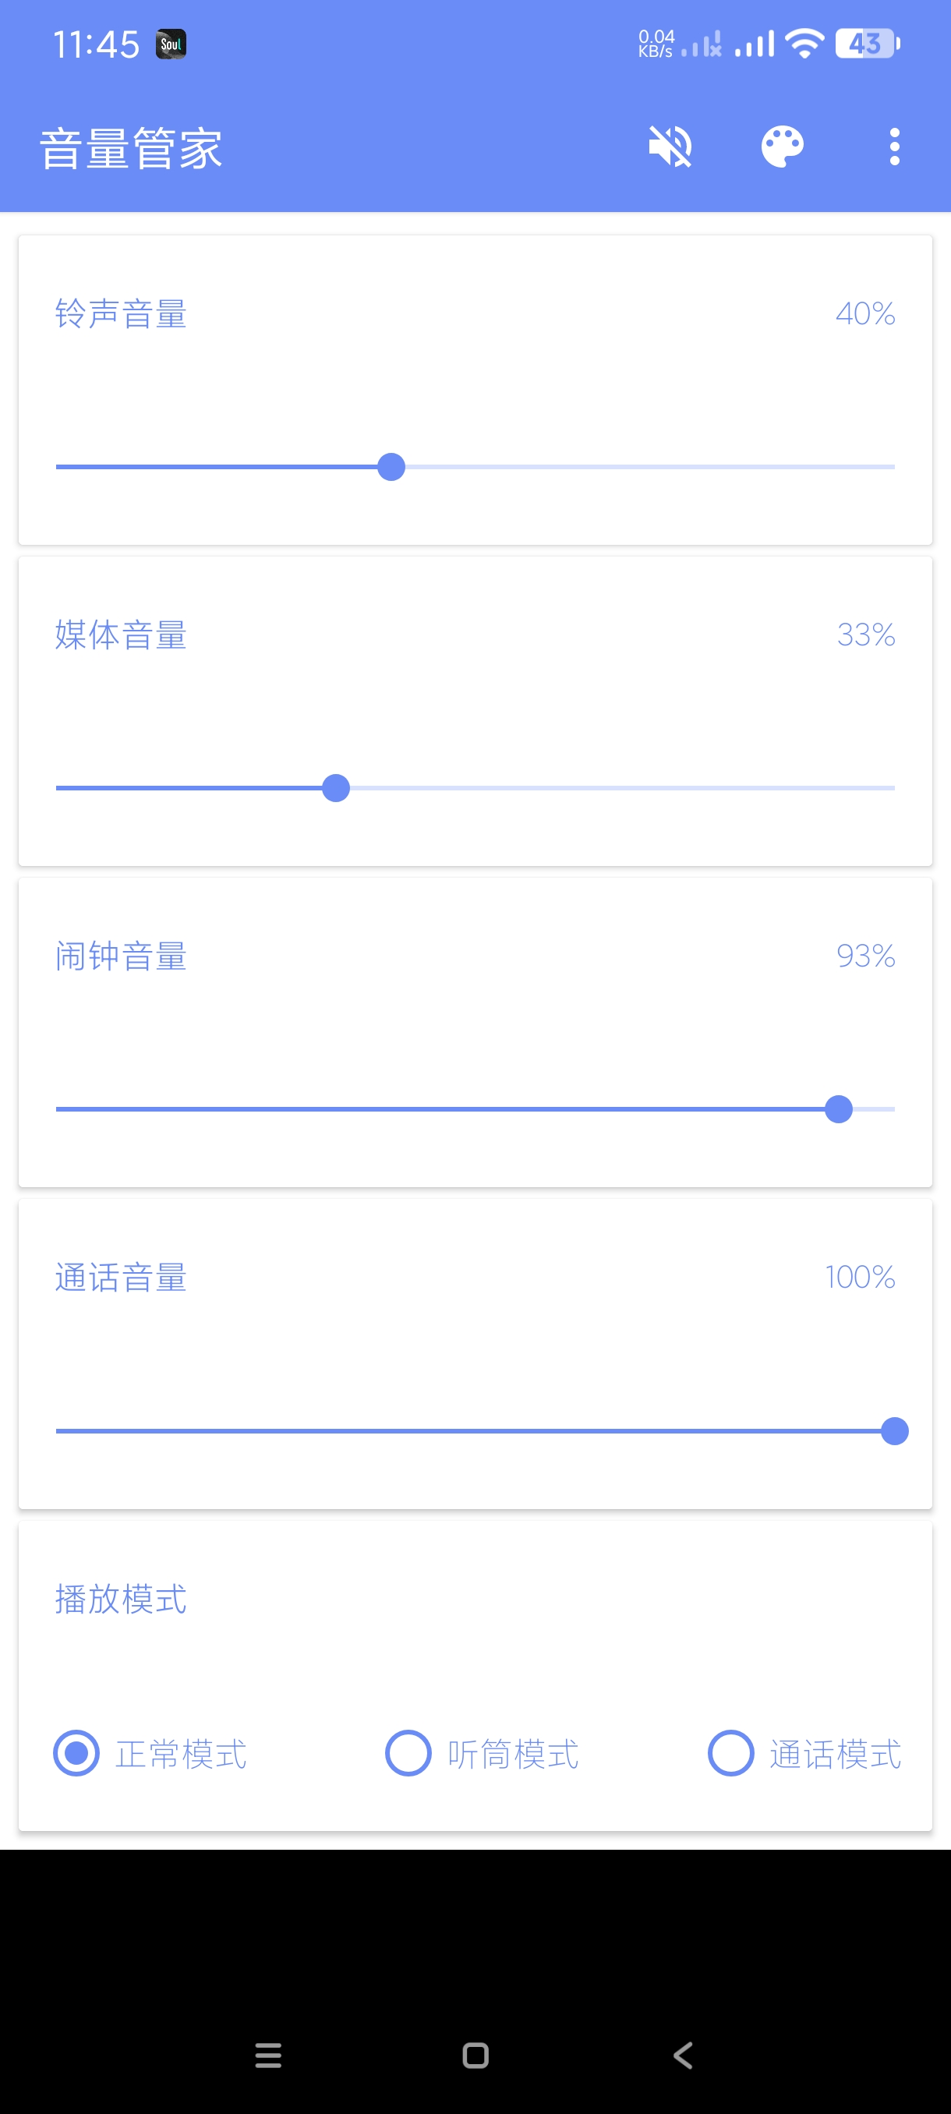Open the theme color palette icon
The width and height of the screenshot is (951, 2114).
[x=782, y=147]
